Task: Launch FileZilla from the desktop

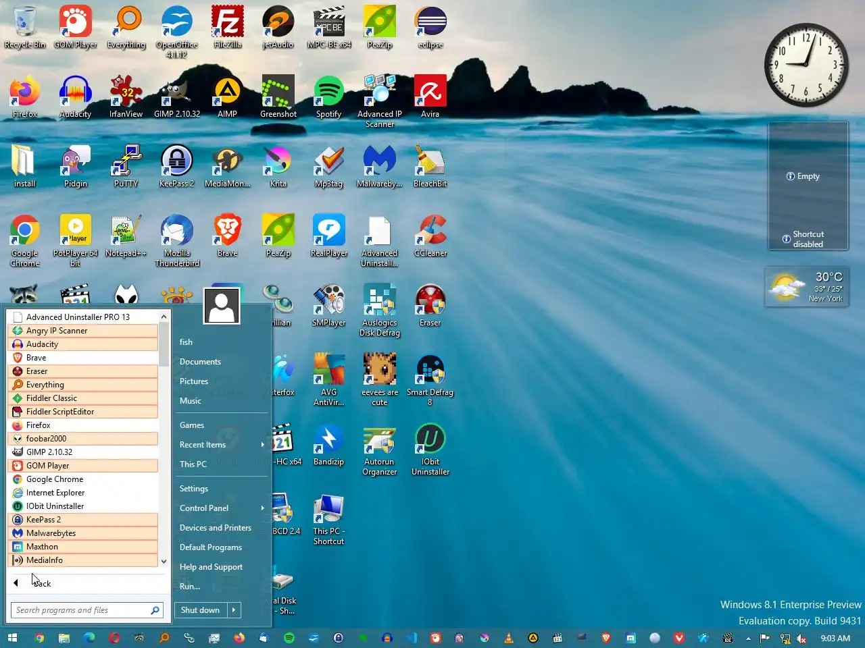Action: point(228,27)
